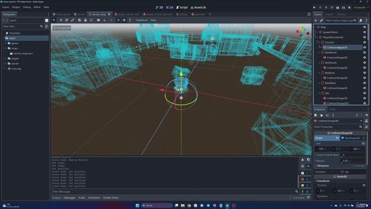The height and width of the screenshot is (209, 371).
Task: Click the Scene dock attach script icon
Action: point(361,21)
